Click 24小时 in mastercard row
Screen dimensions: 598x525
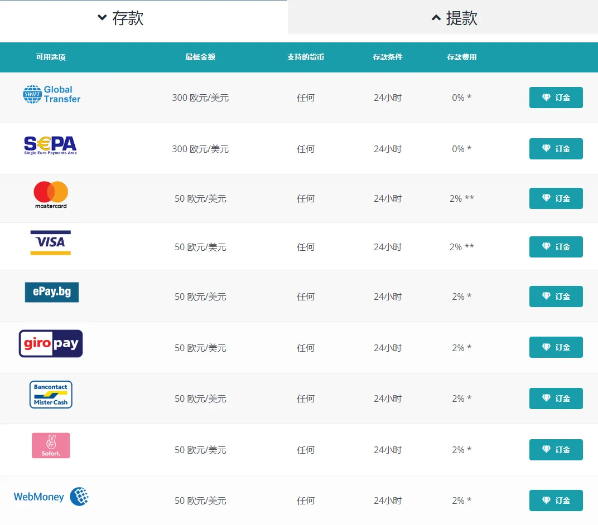click(x=388, y=198)
